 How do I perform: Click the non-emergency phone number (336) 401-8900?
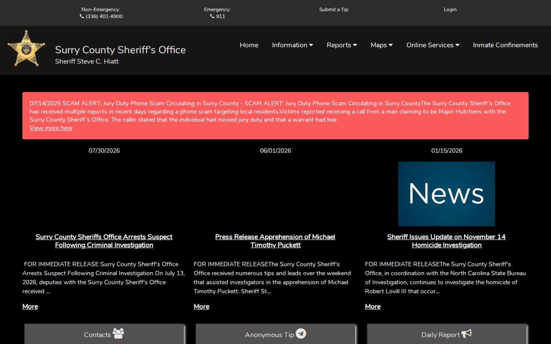point(101,16)
